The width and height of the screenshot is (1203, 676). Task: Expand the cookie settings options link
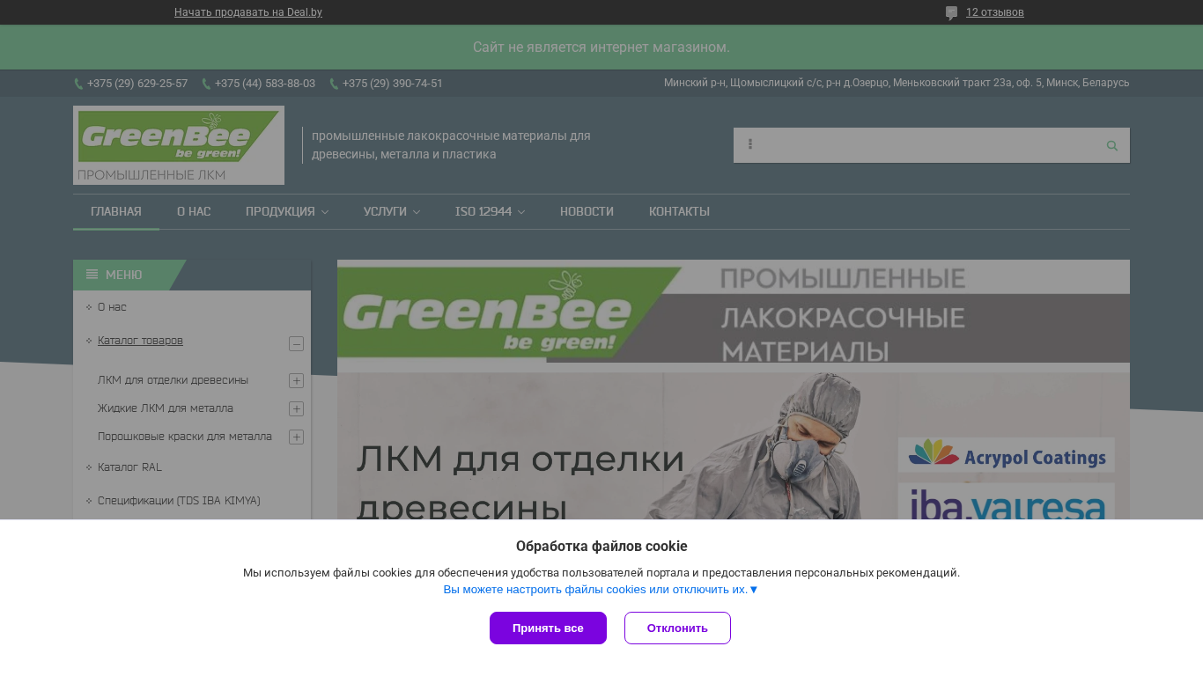pos(601,590)
